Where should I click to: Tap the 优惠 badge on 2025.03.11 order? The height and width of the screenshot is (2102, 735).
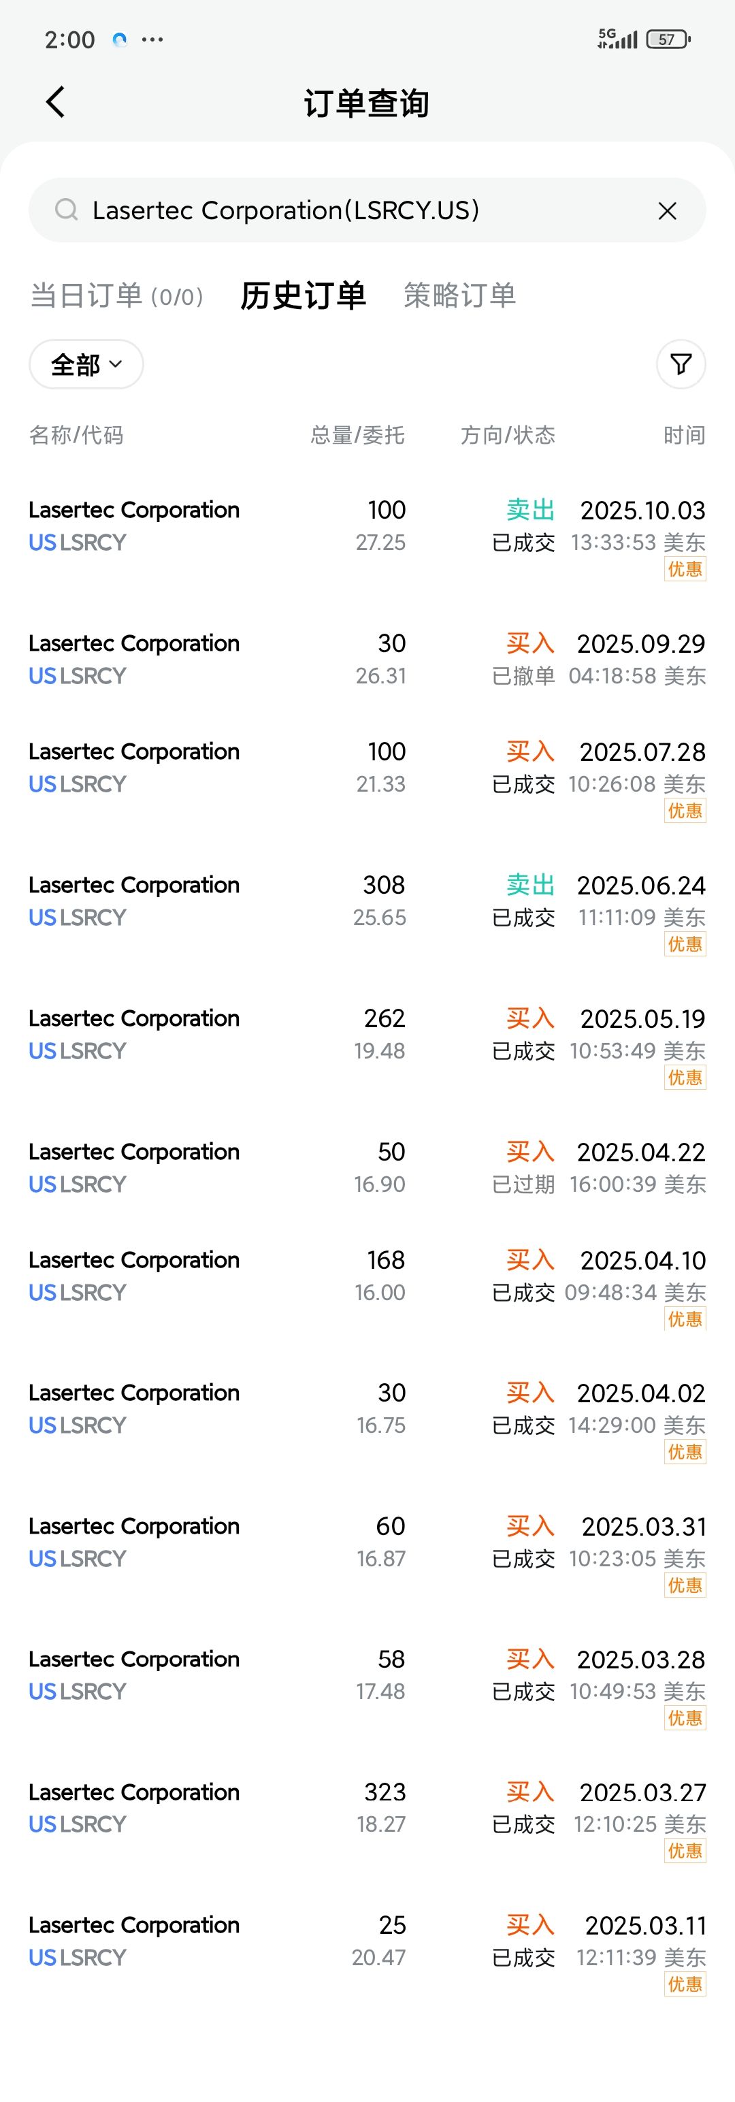pyautogui.click(x=685, y=1984)
